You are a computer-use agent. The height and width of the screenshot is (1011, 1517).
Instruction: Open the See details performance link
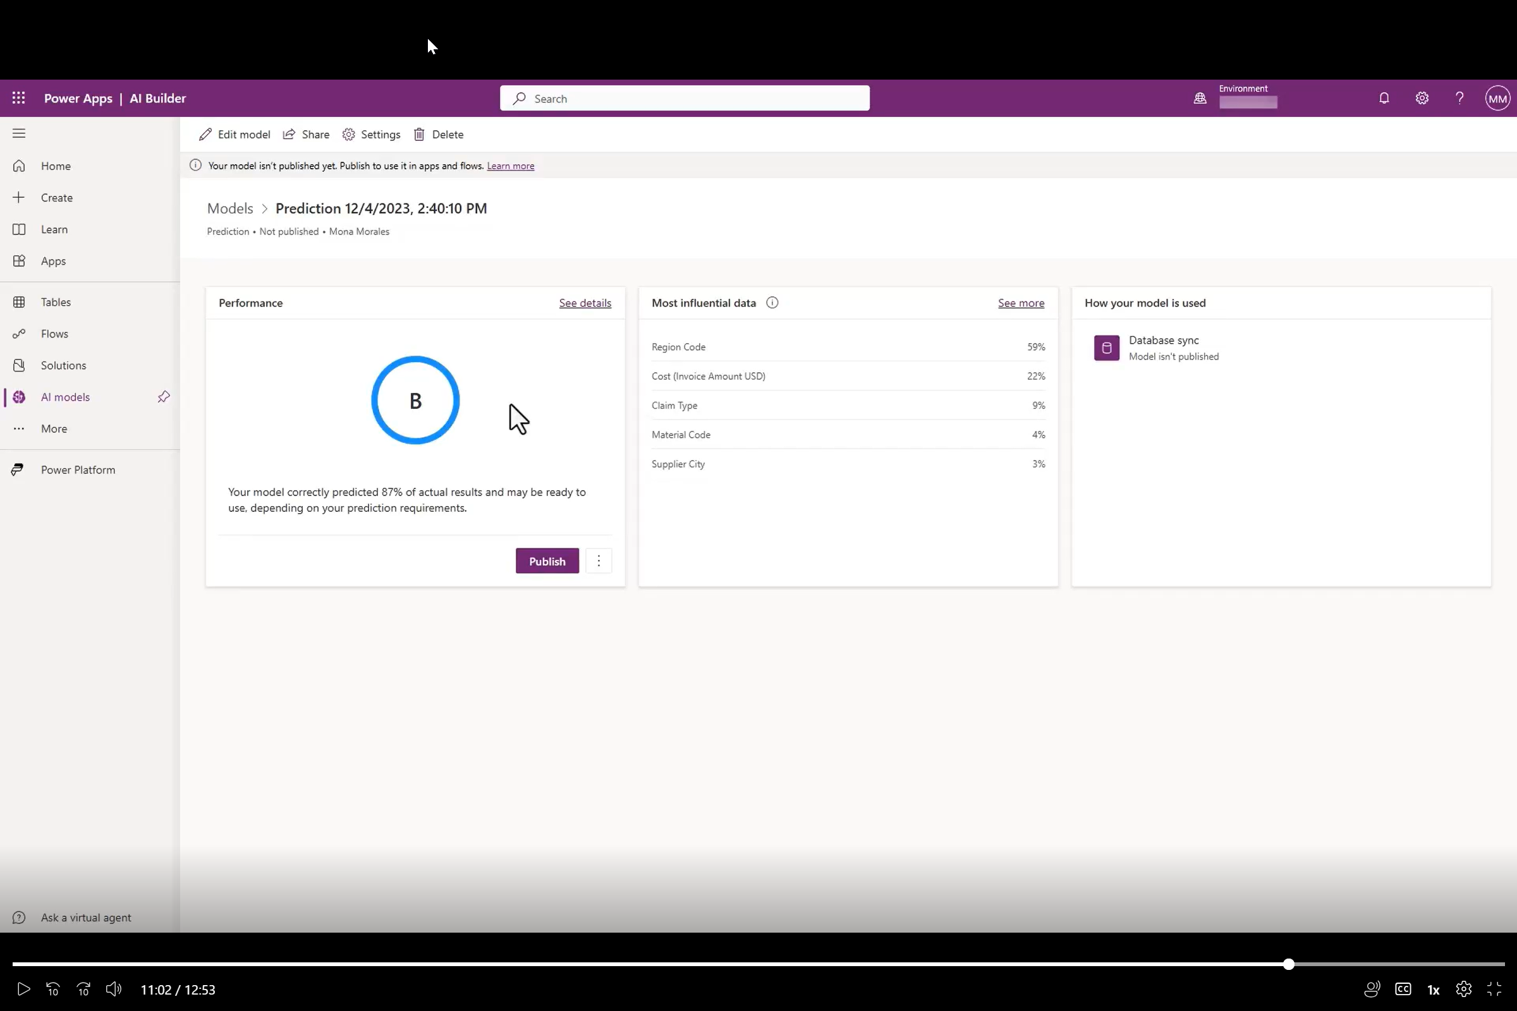[x=584, y=303]
